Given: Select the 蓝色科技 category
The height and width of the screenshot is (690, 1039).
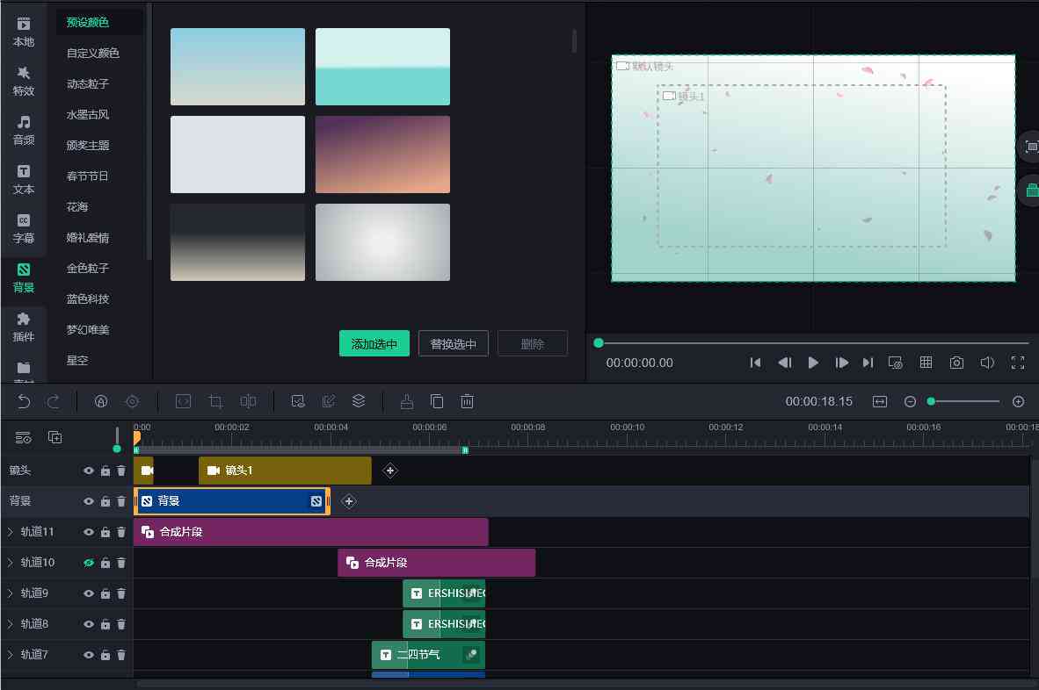Looking at the screenshot, I should tap(88, 299).
